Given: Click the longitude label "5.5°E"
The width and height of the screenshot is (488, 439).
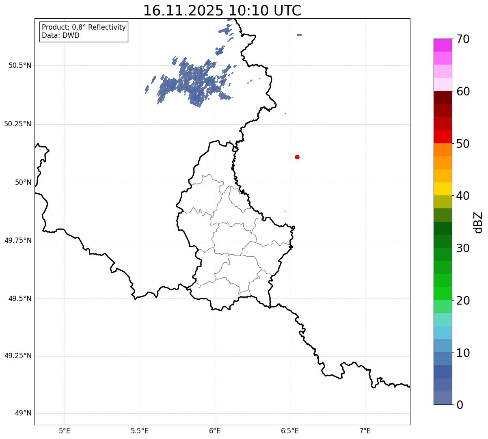Looking at the screenshot, I should (140, 430).
